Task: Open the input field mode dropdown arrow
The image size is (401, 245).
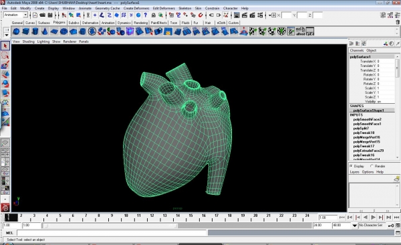Action: pyautogui.click(x=271, y=15)
